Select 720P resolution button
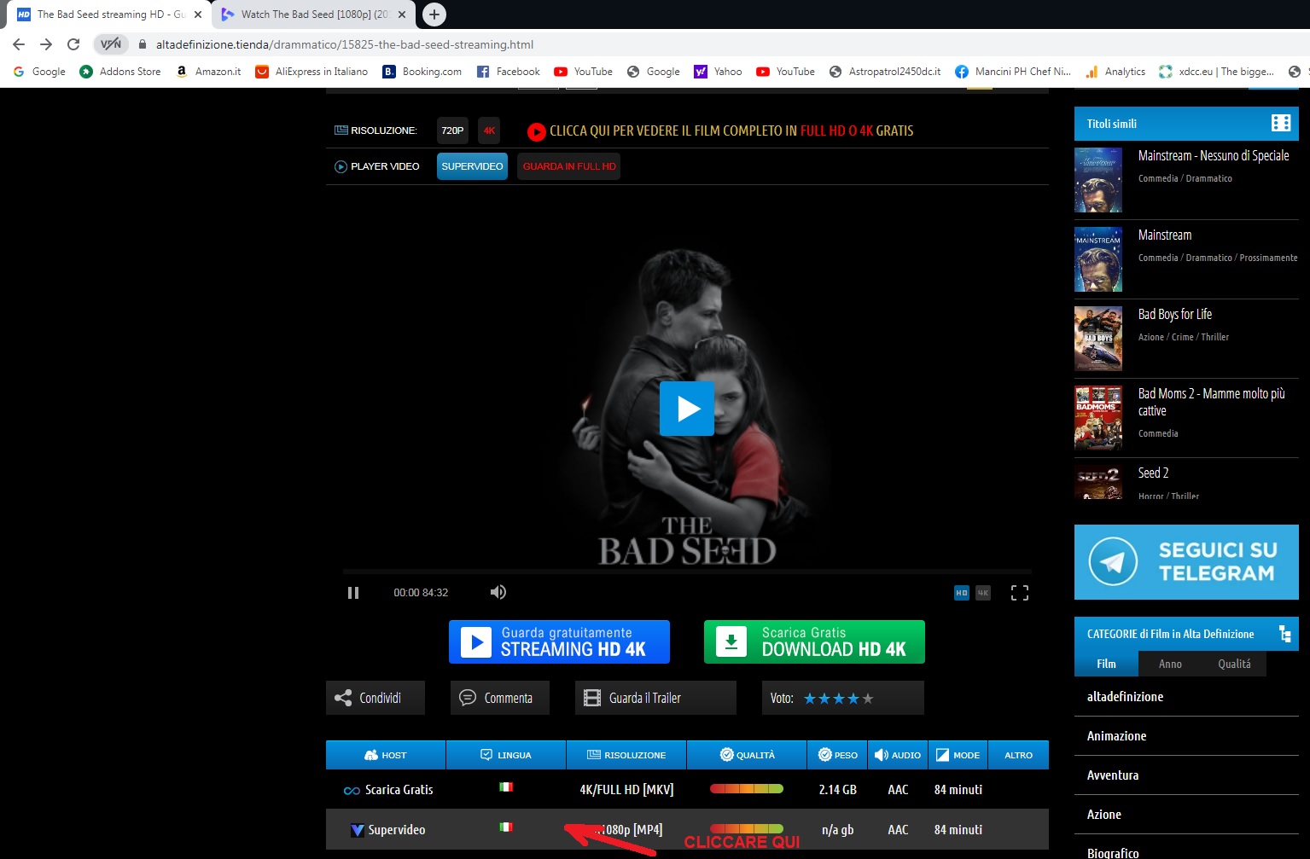1310x859 pixels. pyautogui.click(x=452, y=131)
